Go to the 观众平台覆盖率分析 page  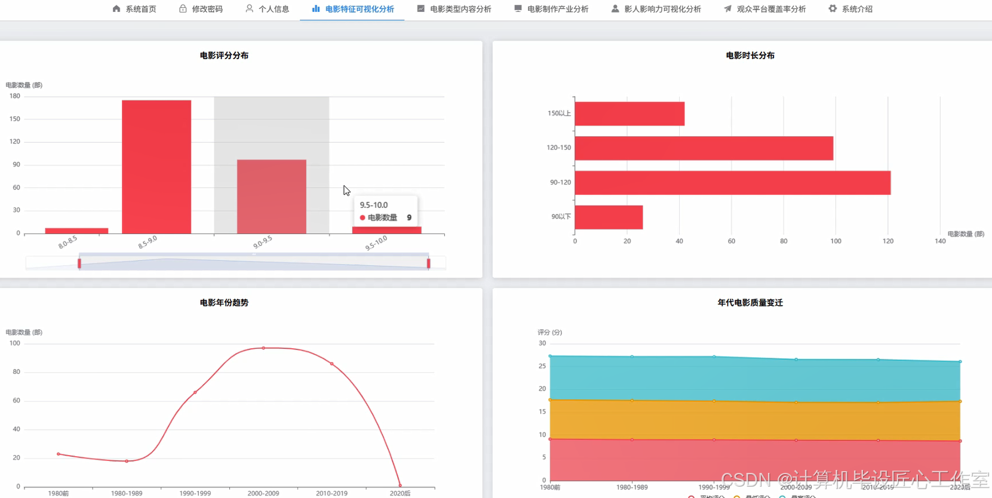(764, 9)
